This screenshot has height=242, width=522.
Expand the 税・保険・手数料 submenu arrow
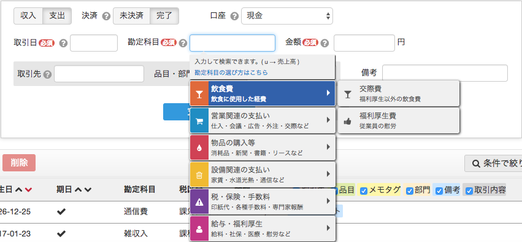(328, 201)
